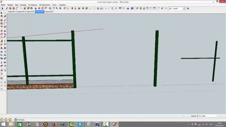Click the Erase X icon in top toolbar
Screen dimensions: 226x127
tap(116, 8)
